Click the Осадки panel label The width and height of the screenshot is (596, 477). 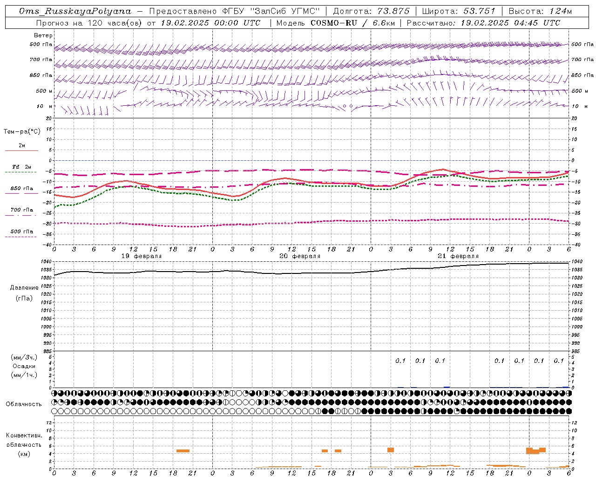tap(24, 366)
